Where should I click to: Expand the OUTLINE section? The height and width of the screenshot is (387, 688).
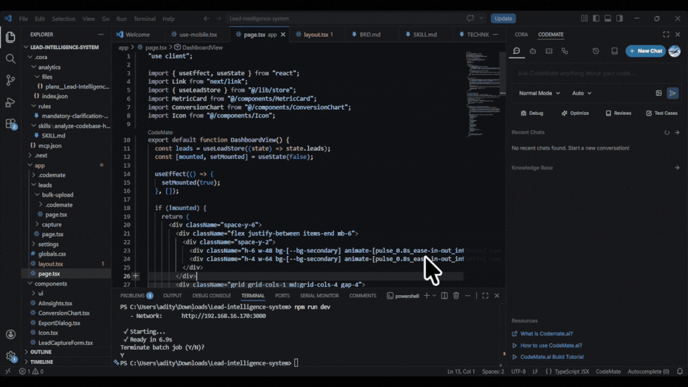(41, 352)
